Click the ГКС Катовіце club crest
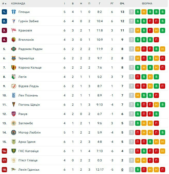This screenshot has width=169, height=174. pos(14,151)
